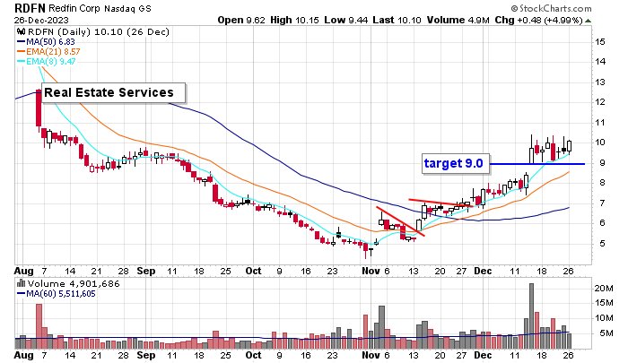Screen dimensions: 628x363
Task: Click the EMA(21) 8.57 legend entry
Action: point(48,52)
